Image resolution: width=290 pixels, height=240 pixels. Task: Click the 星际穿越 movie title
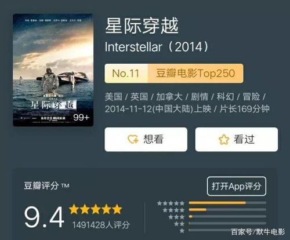click(x=142, y=26)
